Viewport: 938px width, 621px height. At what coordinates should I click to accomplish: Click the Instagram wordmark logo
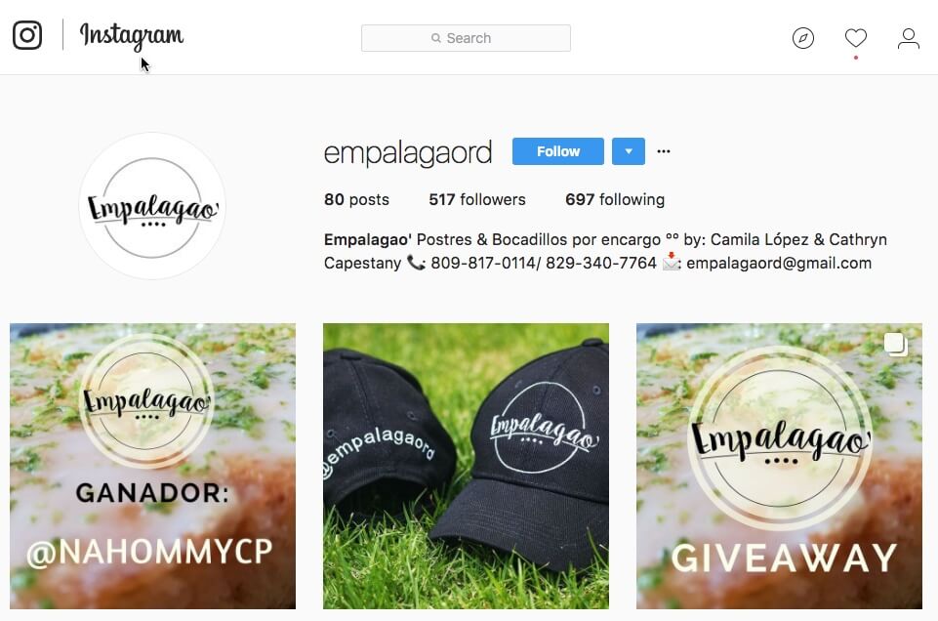pyautogui.click(x=132, y=36)
